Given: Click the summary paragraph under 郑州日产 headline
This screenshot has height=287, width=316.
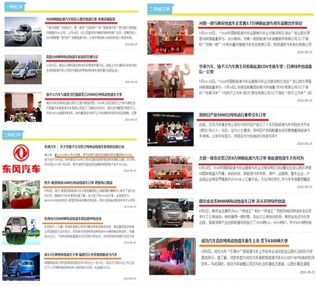Looking at the screenshot, I should tap(255, 131).
